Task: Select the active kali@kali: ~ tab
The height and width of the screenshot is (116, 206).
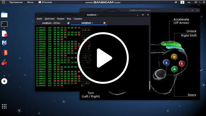Action: click(87, 23)
